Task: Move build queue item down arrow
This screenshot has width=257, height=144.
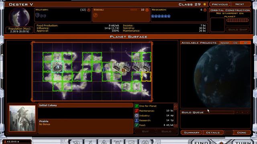Action: pyautogui.click(x=248, y=112)
